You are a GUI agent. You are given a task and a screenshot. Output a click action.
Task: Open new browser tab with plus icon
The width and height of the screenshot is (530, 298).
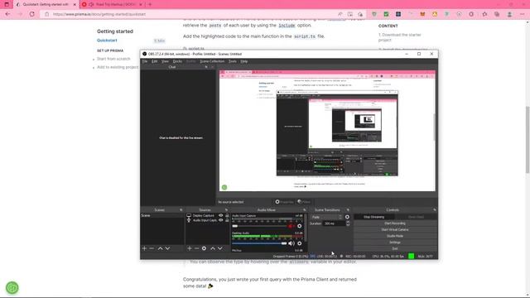click(150, 4)
